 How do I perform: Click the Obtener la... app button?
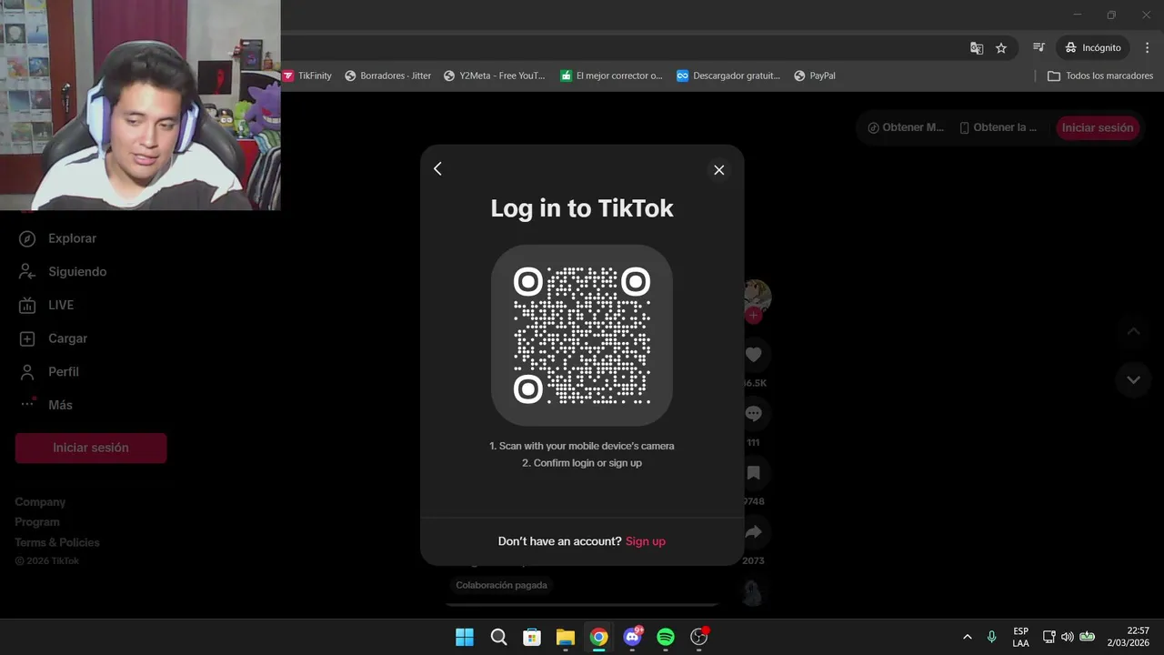(x=998, y=127)
